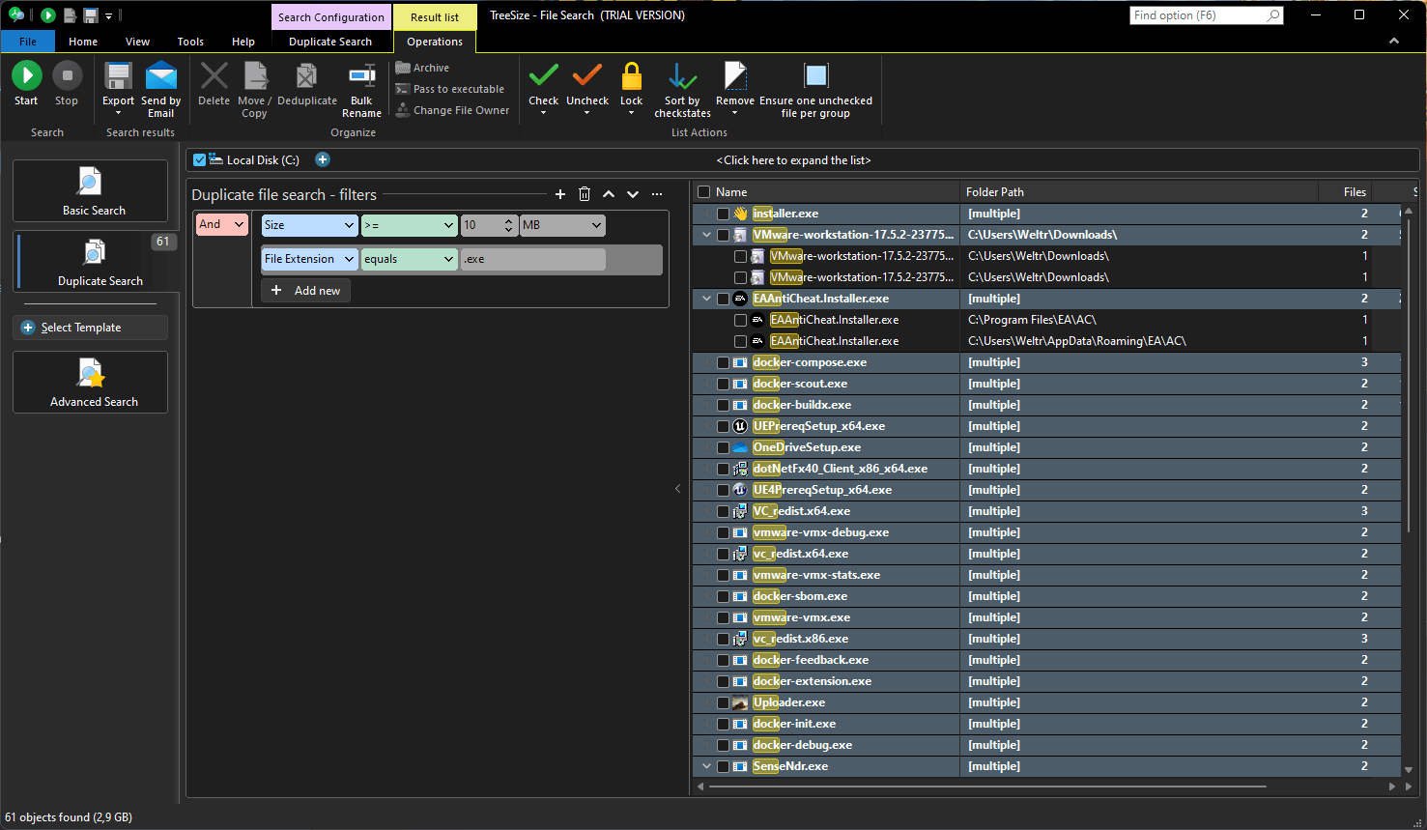This screenshot has height=830, width=1427.
Task: Check the installer.exe row checkbox
Action: [723, 214]
